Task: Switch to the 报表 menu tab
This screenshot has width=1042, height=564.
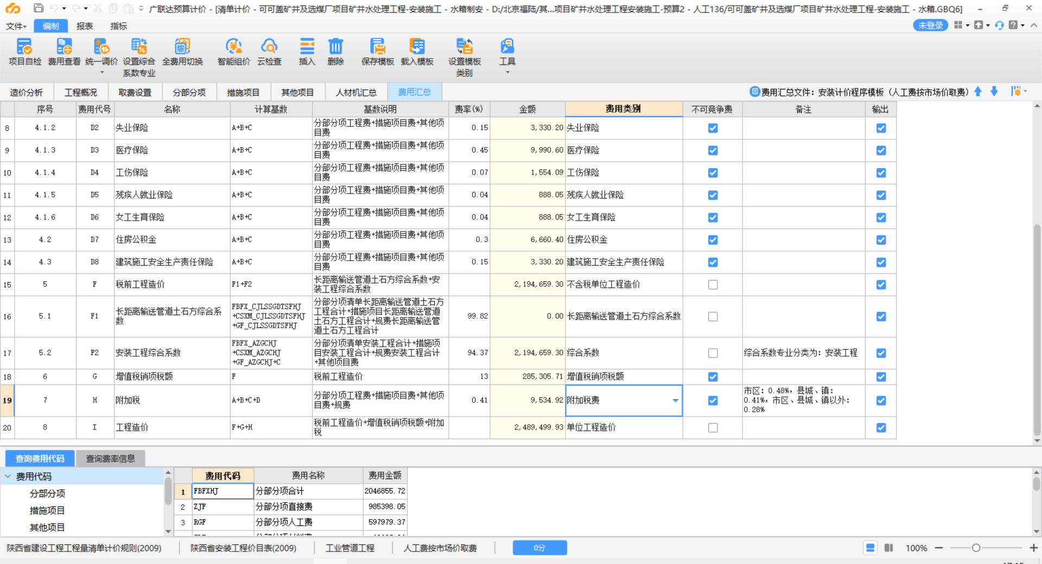Action: tap(85, 26)
